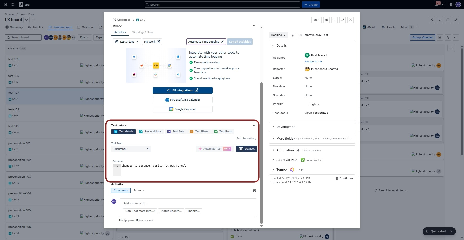464x240 pixels.
Task: Click the share icon in issue dialog
Action: pos(326,20)
